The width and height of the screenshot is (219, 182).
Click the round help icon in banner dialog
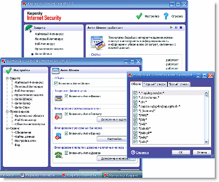point(133,152)
